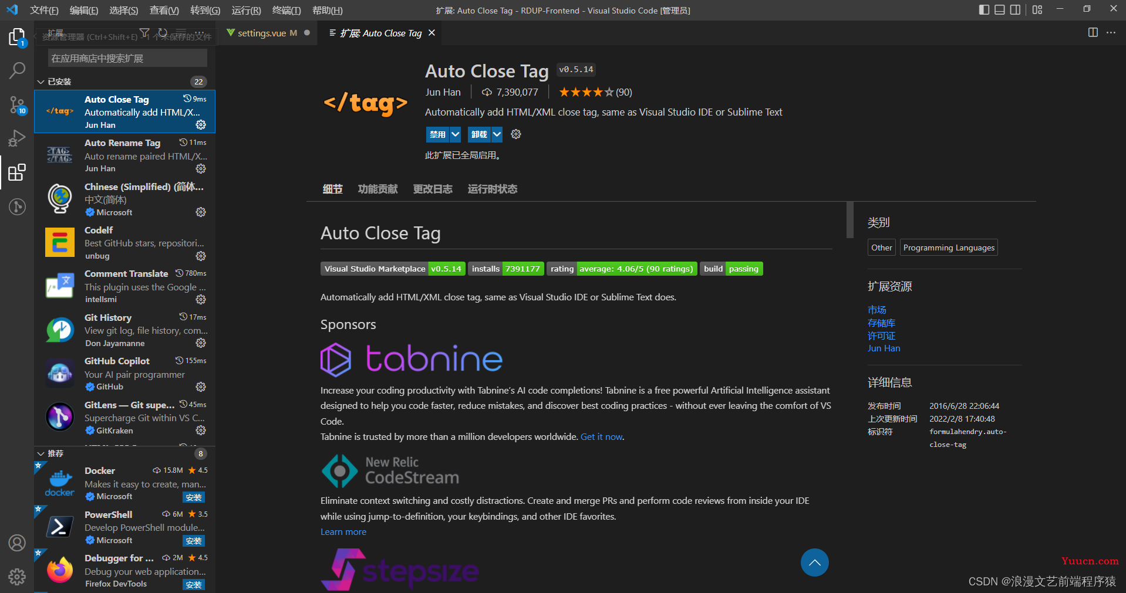Toggle secondary side bar visibility in title bar

1015,10
